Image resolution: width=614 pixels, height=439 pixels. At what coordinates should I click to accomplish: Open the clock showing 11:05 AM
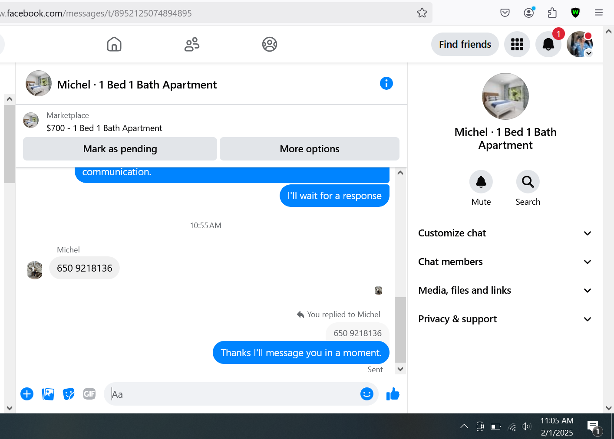(557, 426)
